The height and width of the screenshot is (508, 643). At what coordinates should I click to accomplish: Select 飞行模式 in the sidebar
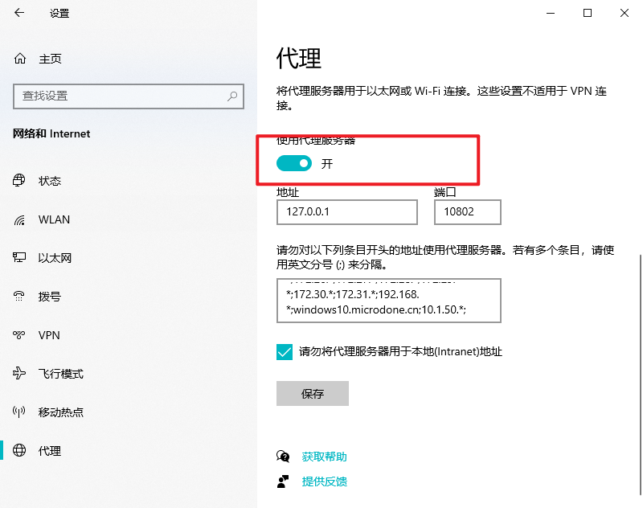(x=61, y=374)
